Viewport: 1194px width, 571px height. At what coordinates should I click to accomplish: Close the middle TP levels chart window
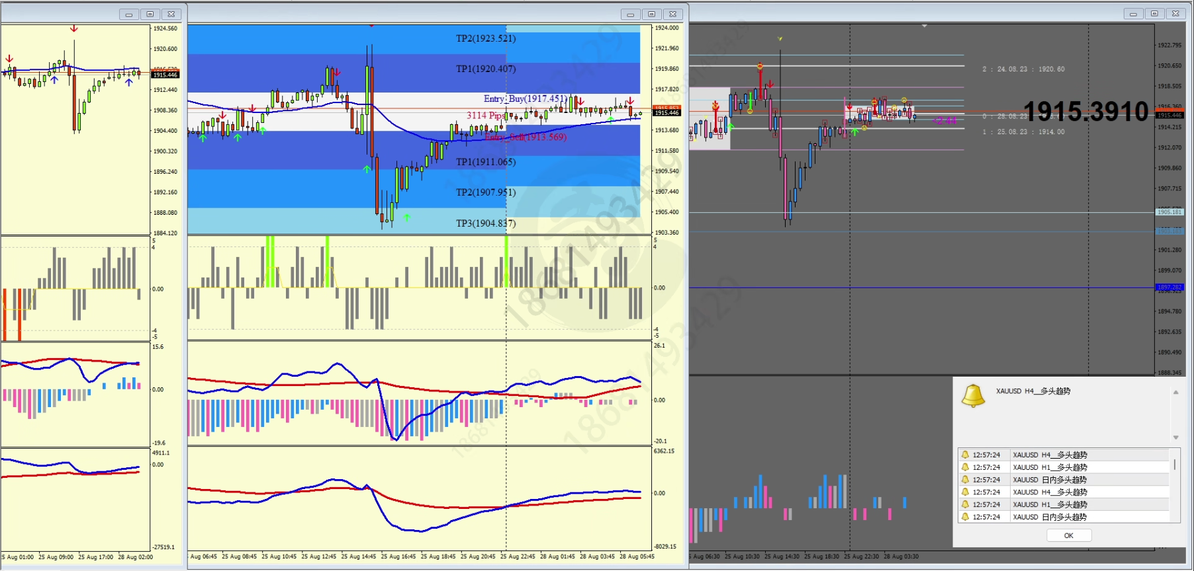tap(673, 14)
